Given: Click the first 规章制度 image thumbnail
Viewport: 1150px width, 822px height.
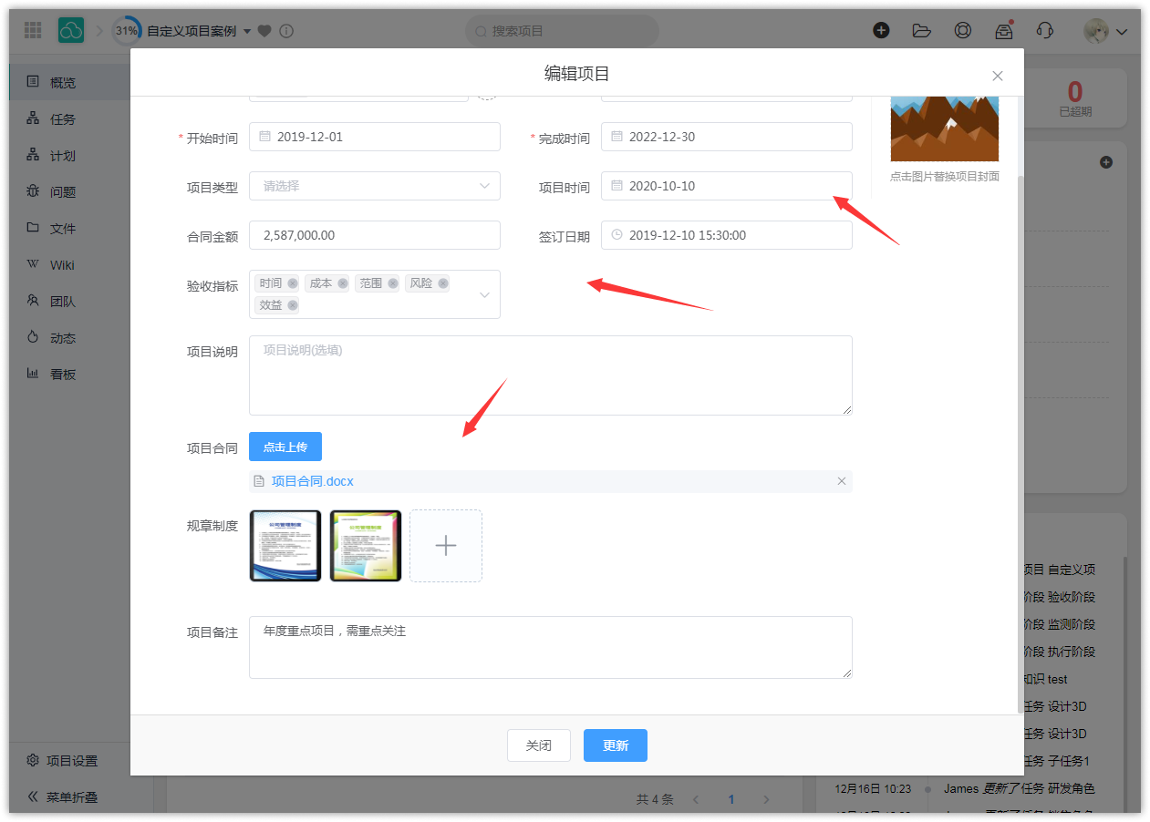Looking at the screenshot, I should (x=285, y=546).
